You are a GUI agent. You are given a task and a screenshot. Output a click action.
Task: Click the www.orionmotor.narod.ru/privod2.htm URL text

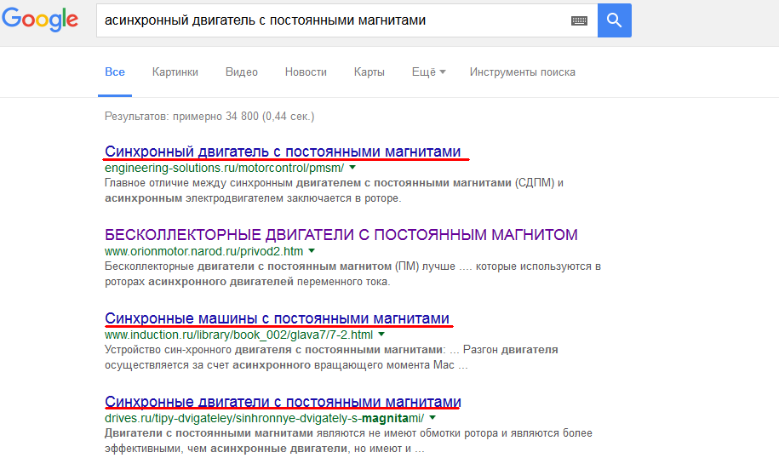[203, 251]
